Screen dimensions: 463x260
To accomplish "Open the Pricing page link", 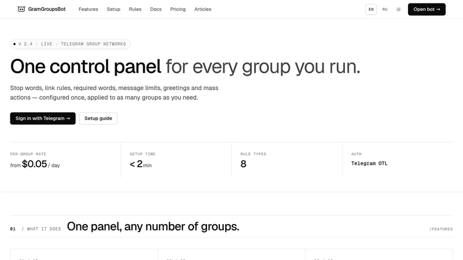I will pos(178,9).
